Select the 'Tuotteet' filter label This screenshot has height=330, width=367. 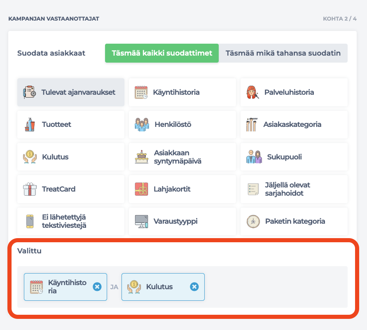point(56,124)
